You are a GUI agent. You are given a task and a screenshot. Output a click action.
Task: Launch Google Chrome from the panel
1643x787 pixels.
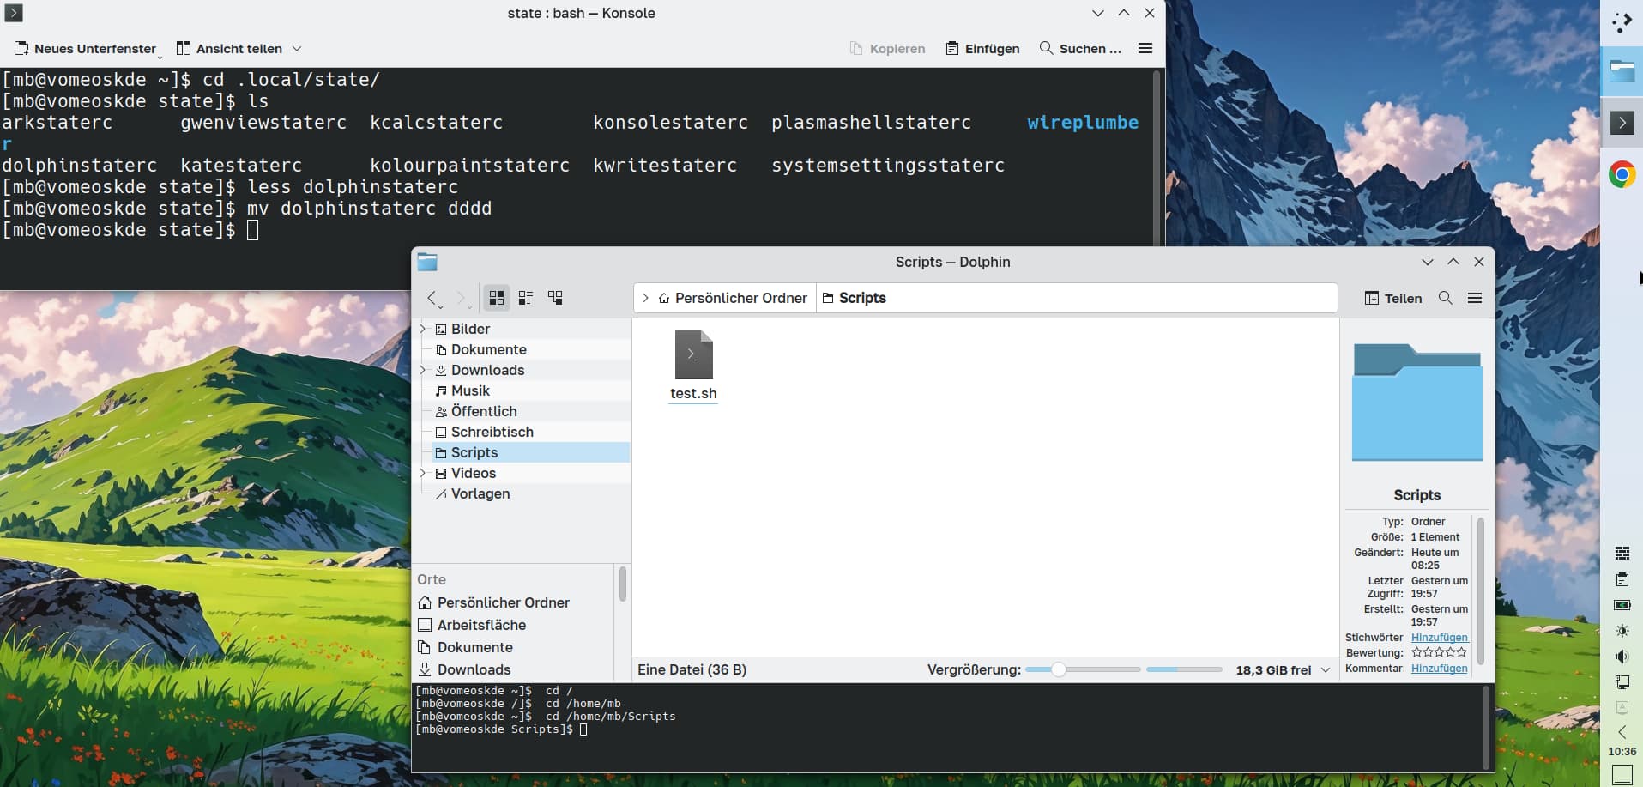(x=1622, y=175)
